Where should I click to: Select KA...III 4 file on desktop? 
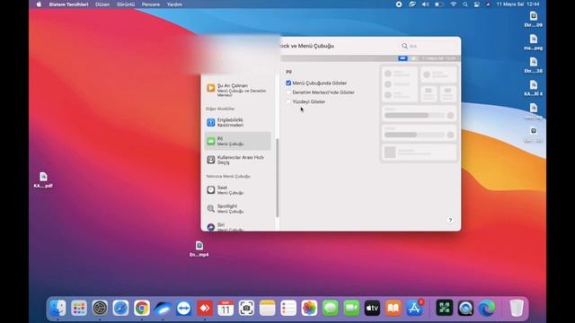(534, 88)
